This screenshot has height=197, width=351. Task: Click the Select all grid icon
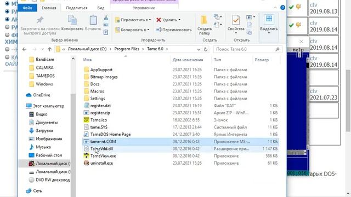(x=269, y=19)
